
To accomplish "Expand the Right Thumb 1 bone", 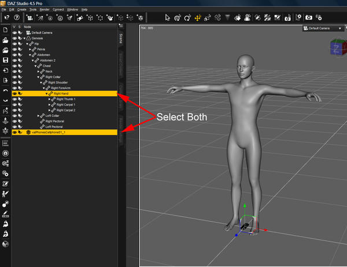I will 49,99.
